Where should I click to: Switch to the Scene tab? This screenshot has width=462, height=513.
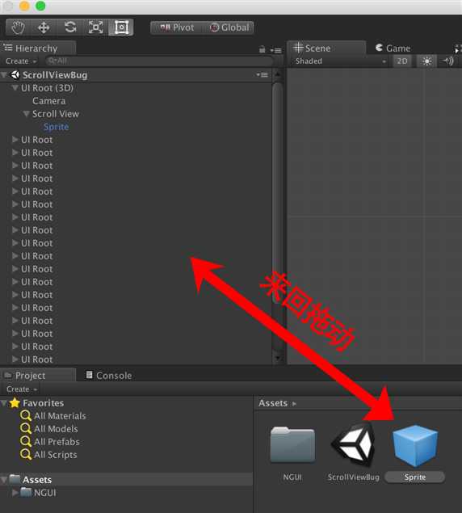coord(326,48)
